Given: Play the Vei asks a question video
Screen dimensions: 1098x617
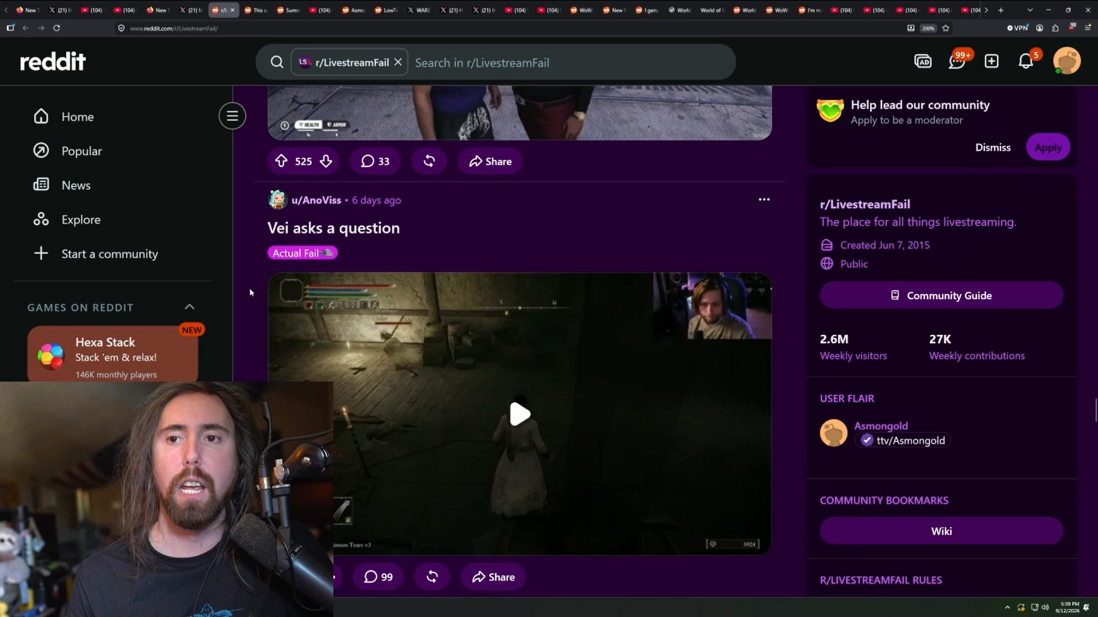Looking at the screenshot, I should click(519, 414).
